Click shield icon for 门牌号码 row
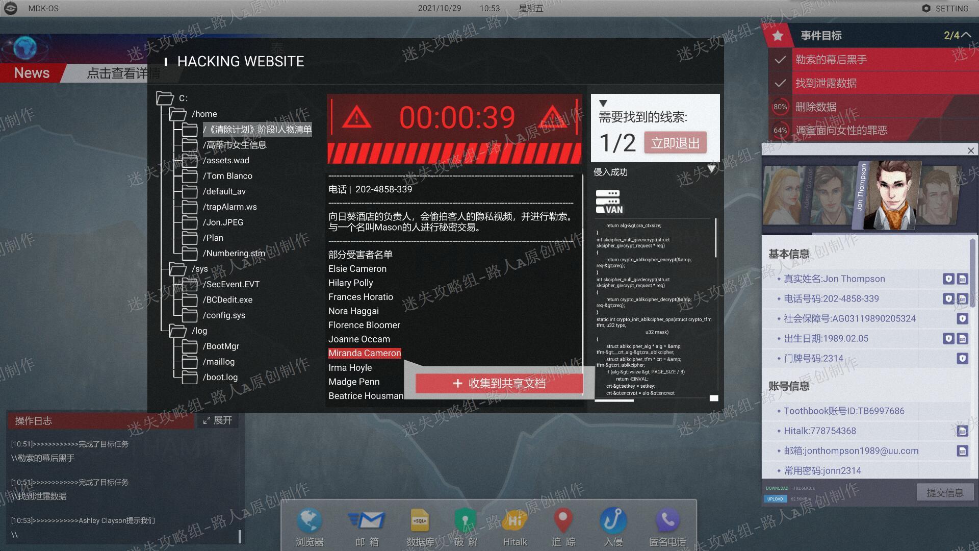 click(962, 359)
